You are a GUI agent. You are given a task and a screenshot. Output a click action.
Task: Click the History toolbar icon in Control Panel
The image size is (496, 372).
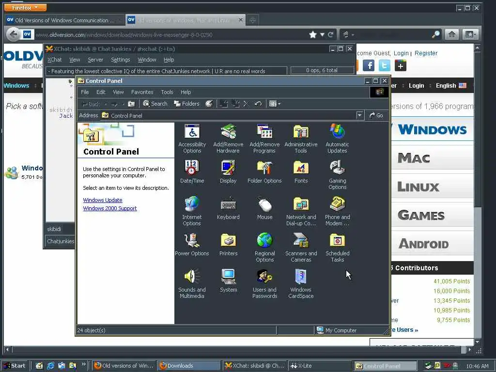(x=209, y=104)
